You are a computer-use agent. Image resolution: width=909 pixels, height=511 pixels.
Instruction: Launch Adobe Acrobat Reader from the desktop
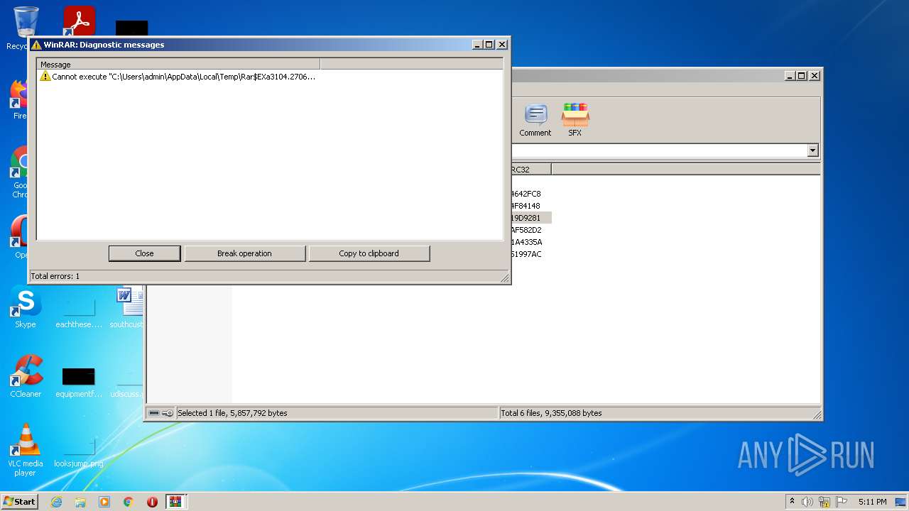(x=78, y=21)
